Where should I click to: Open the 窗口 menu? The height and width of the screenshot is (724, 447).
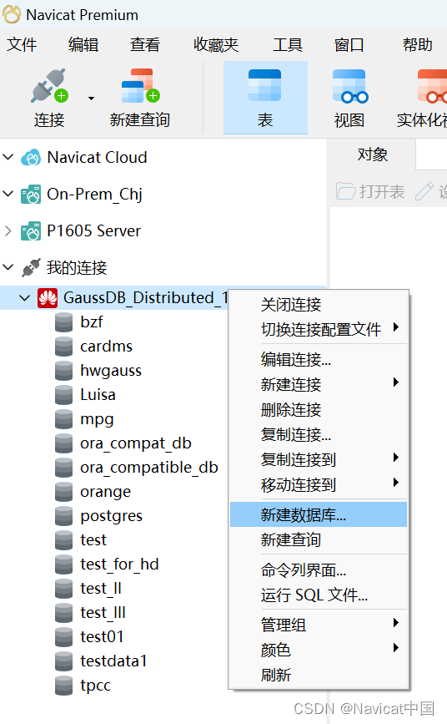[349, 45]
